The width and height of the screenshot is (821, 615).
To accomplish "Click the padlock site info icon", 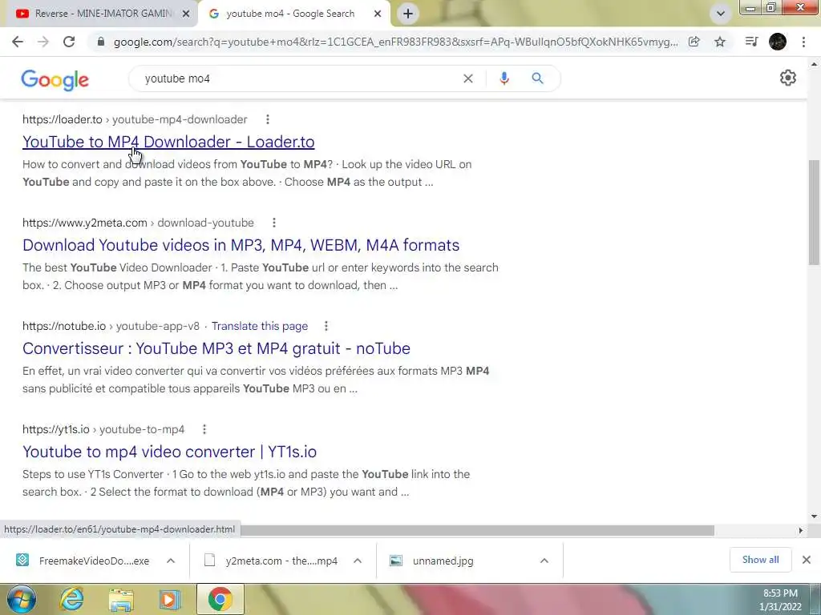I will tap(101, 42).
